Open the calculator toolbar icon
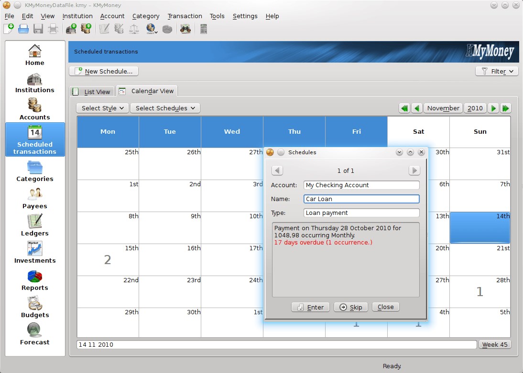 click(x=204, y=29)
